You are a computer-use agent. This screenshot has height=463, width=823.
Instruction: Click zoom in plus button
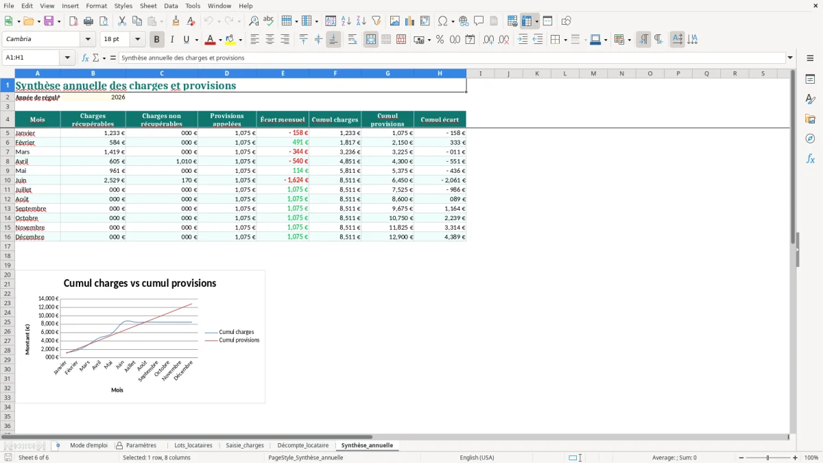796,458
